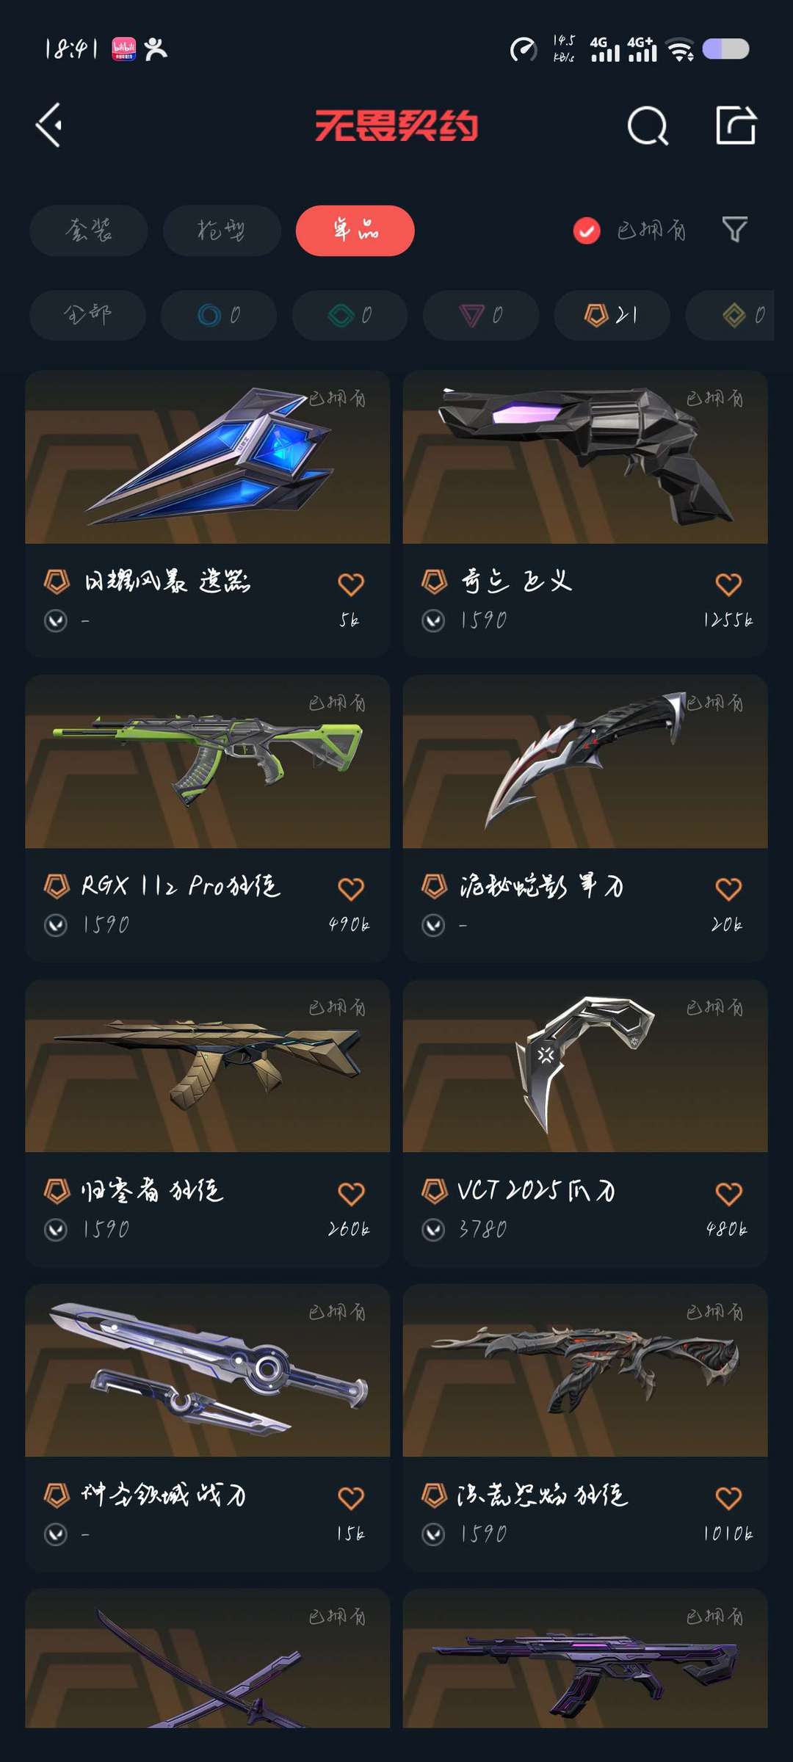
Task: Open the green RGX rifle thumbnail
Action: (208, 761)
